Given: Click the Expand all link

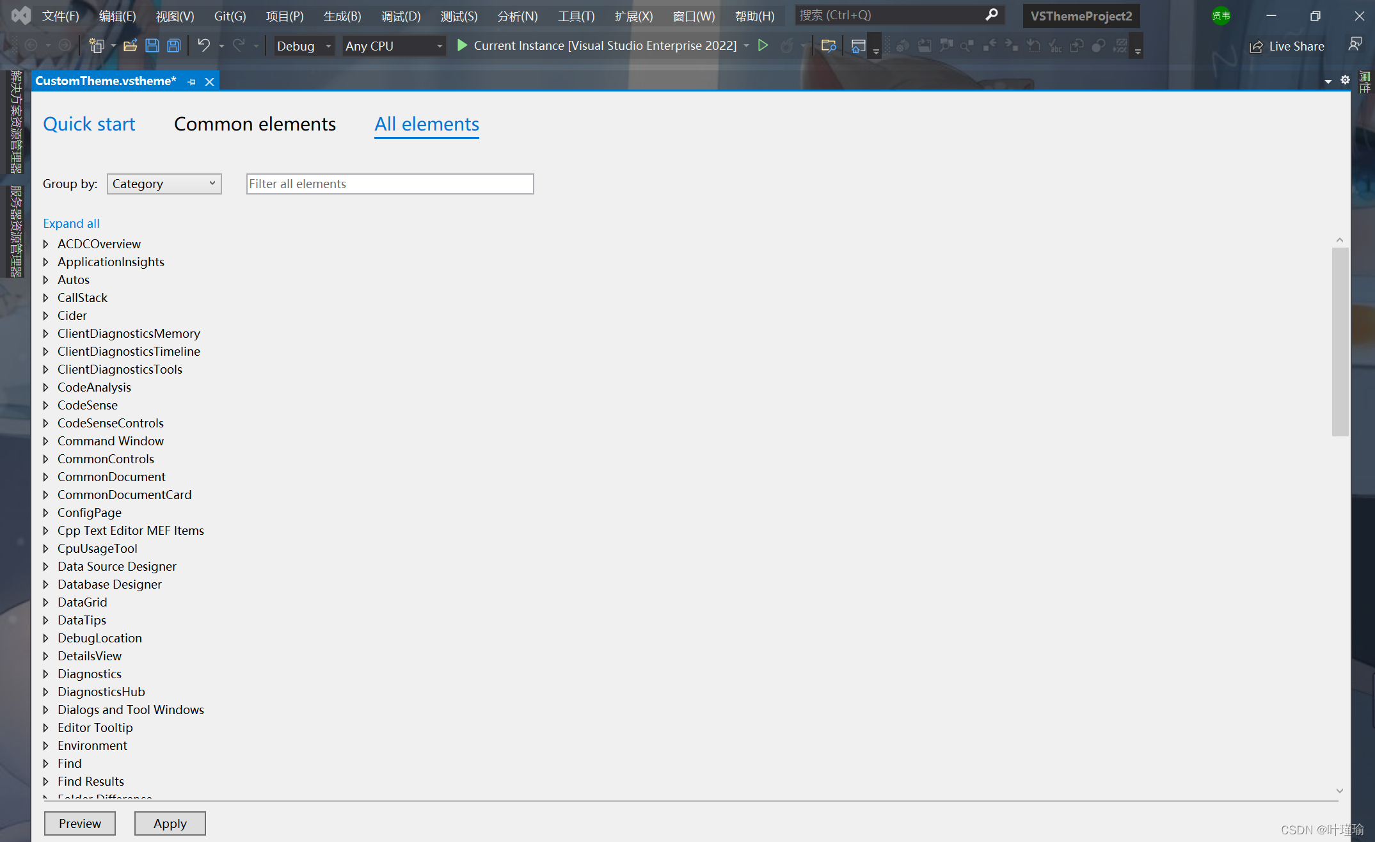Looking at the screenshot, I should click(x=71, y=223).
